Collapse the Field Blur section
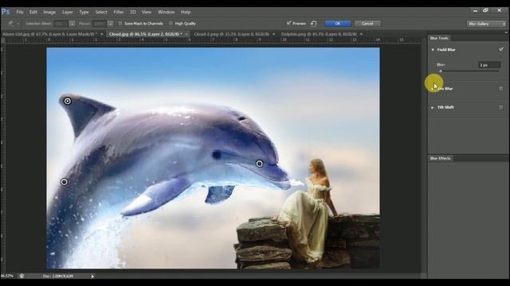The image size is (510, 286). click(x=433, y=49)
